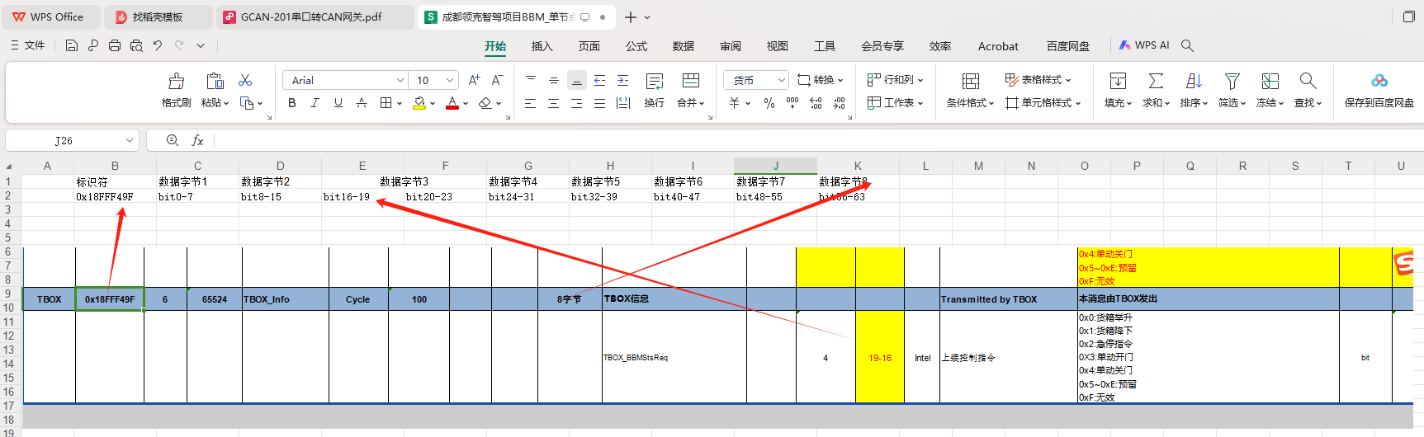Viewport: 1424px width, 437px height.
Task: Open the Insert (插入) ribbon tab
Action: [542, 46]
